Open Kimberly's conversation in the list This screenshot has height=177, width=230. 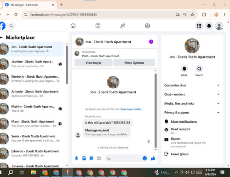pyautogui.click(x=32, y=79)
